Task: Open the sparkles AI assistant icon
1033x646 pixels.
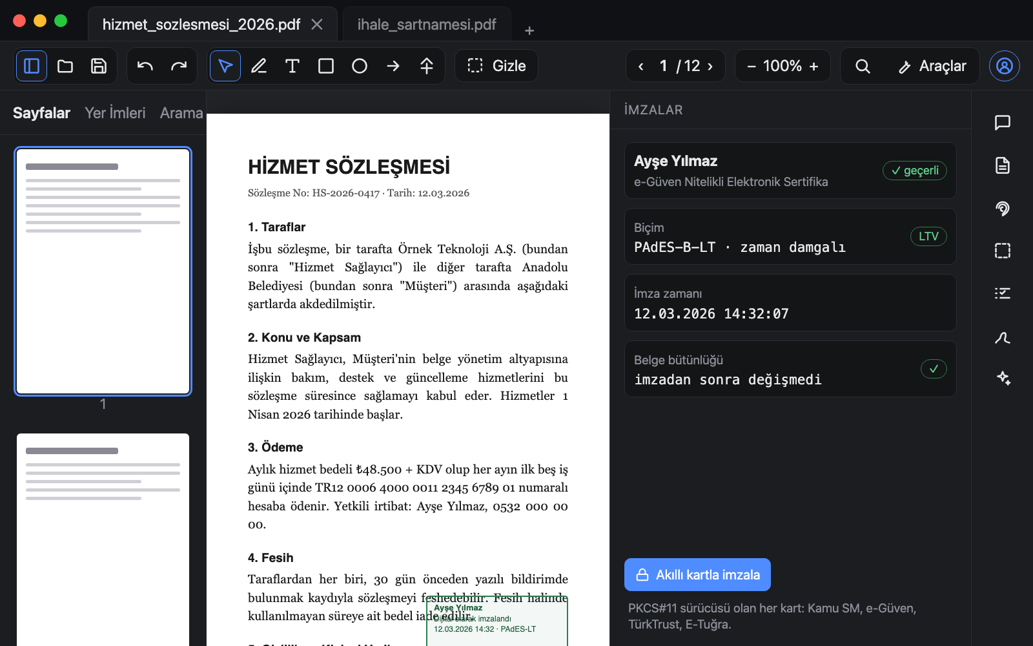Action: pos(1003,379)
